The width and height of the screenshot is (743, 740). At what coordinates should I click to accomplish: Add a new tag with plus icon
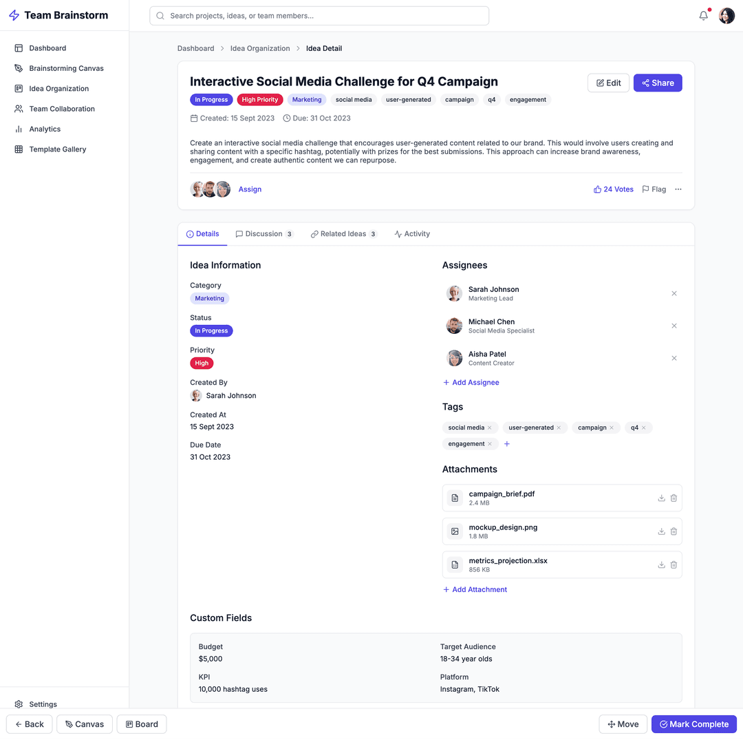pos(507,444)
